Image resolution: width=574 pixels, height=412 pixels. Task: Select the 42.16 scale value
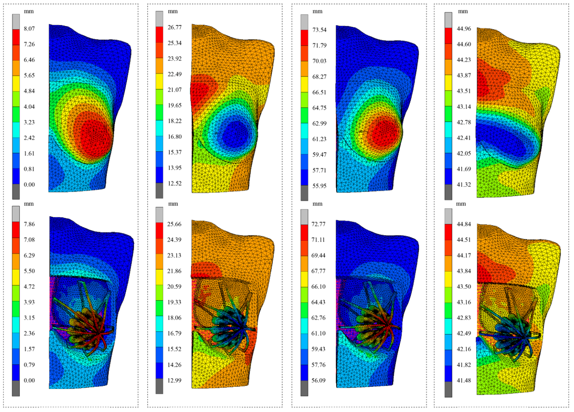(x=465, y=349)
